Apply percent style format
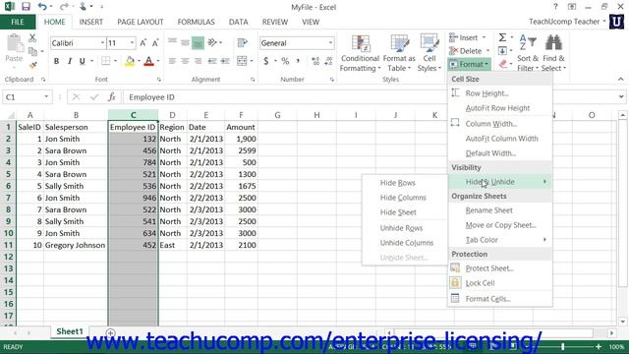Image resolution: width=629 pixels, height=354 pixels. (x=285, y=61)
